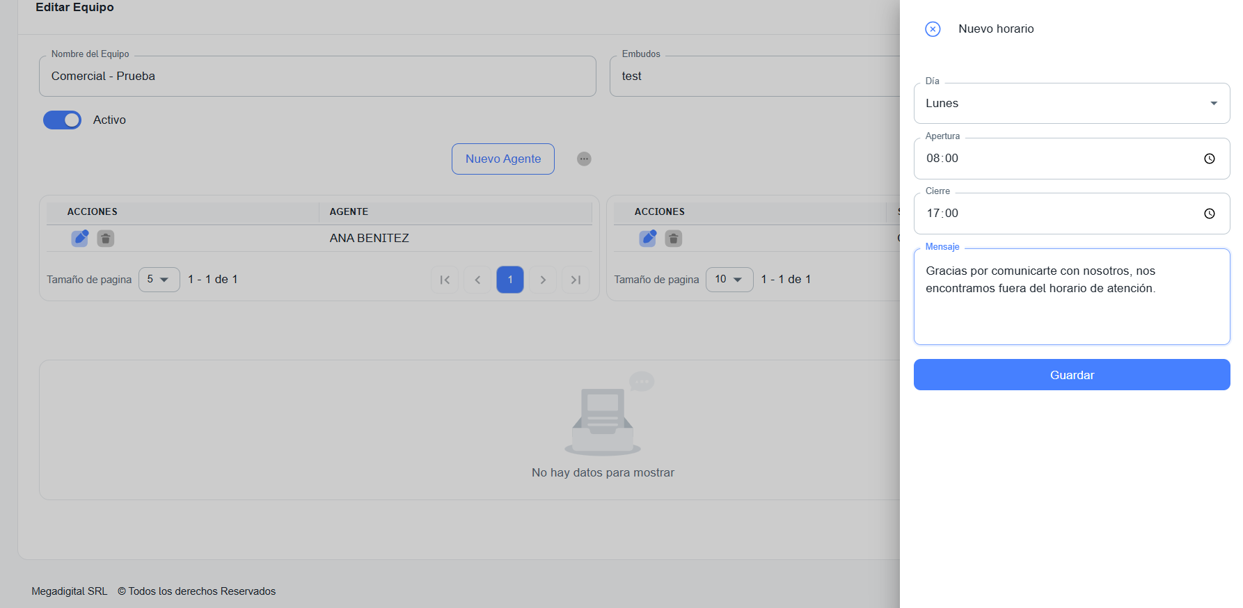Image resolution: width=1243 pixels, height=608 pixels.
Task: Click the Guardar button
Action: click(1071, 375)
